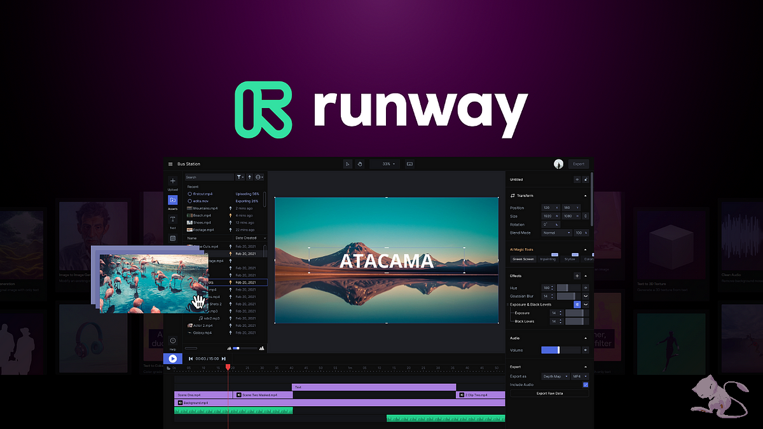The height and width of the screenshot is (429, 763).
Task: Adjust the Hue slider
Action: [569, 288]
